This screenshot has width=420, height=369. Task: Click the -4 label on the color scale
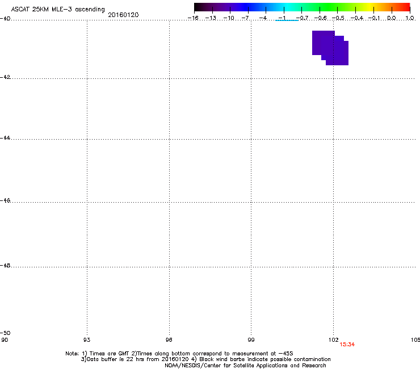263,18
